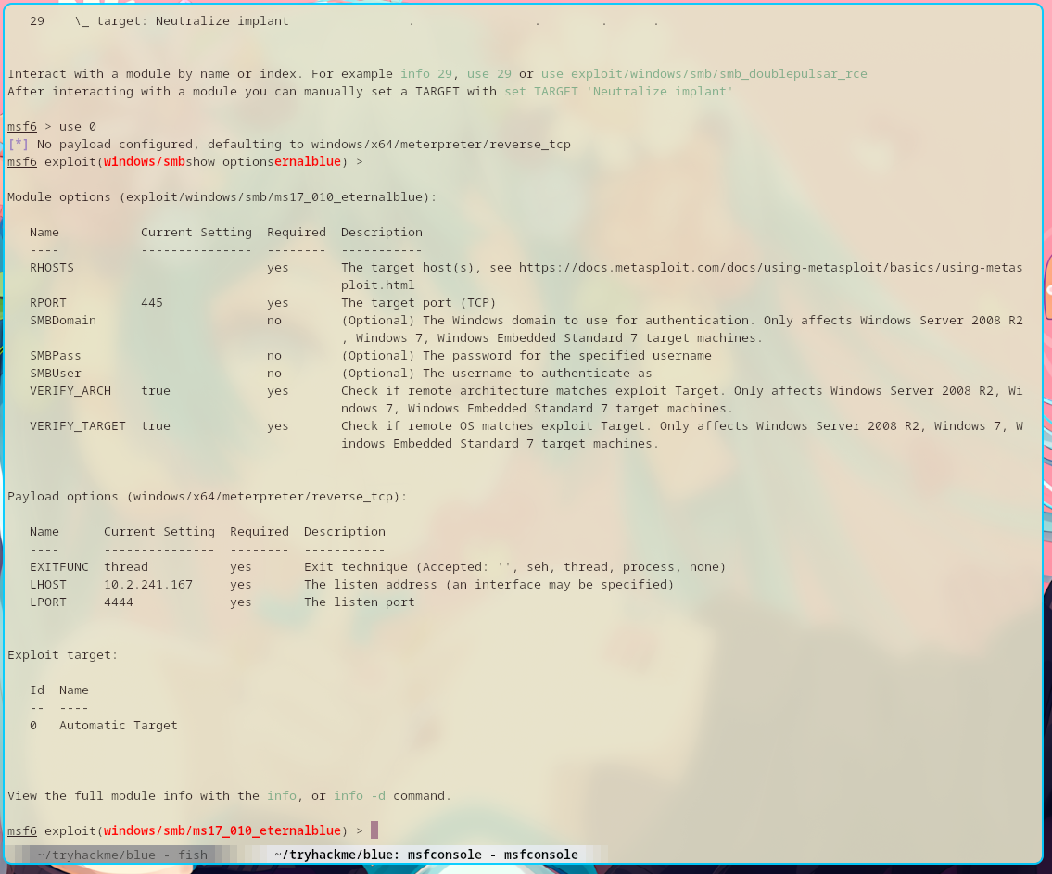Image resolution: width=1052 pixels, height=874 pixels.
Task: Click the 'info 29' example command
Action: [426, 74]
